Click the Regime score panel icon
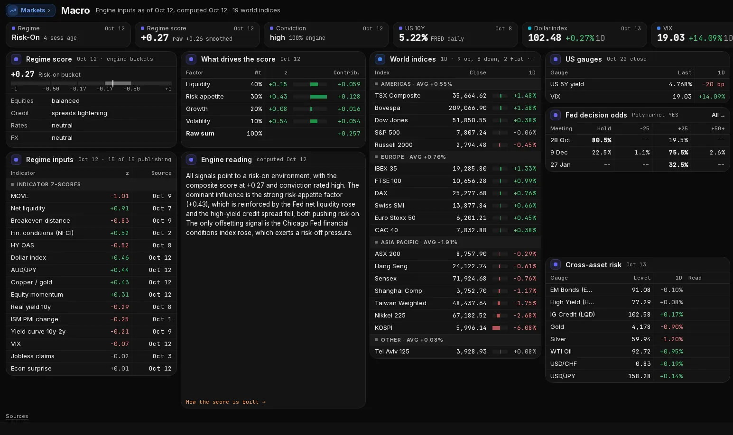 coord(16,59)
